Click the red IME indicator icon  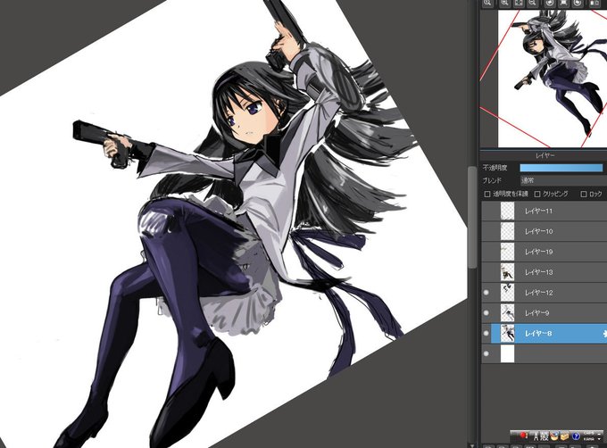point(524,436)
